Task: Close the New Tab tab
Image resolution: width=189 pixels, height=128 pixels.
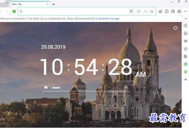Action: [47, 4]
